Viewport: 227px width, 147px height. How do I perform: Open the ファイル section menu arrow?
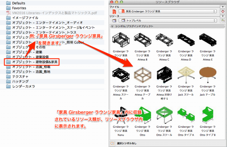(x=223, y=7)
